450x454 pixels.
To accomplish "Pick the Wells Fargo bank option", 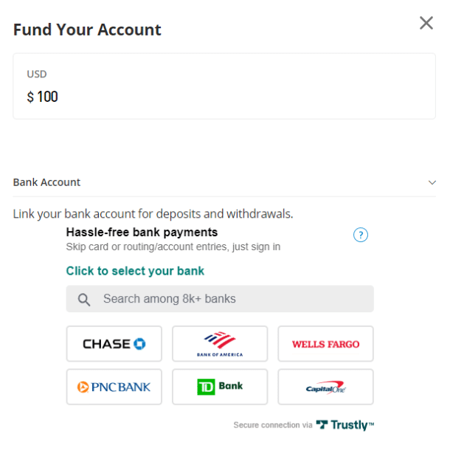I will [325, 344].
